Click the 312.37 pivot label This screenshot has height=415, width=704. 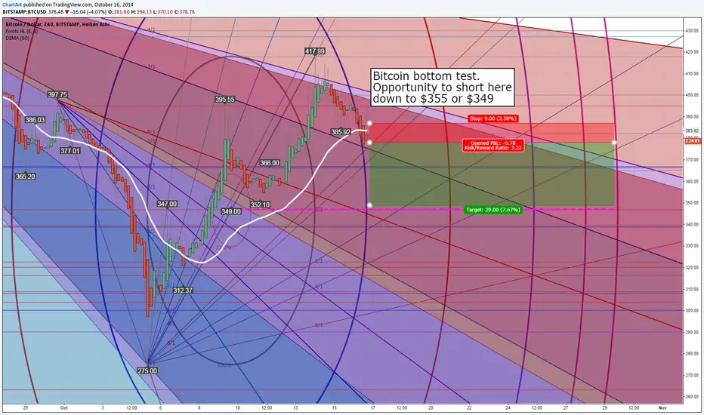[x=183, y=290]
